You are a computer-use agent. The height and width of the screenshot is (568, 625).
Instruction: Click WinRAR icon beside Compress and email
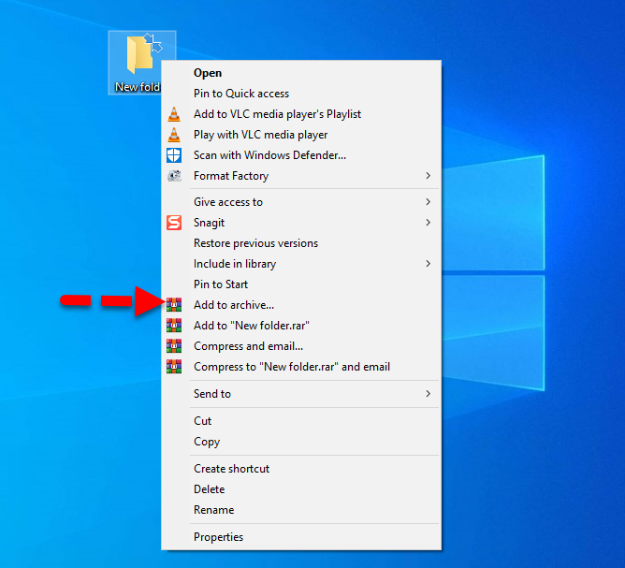173,346
